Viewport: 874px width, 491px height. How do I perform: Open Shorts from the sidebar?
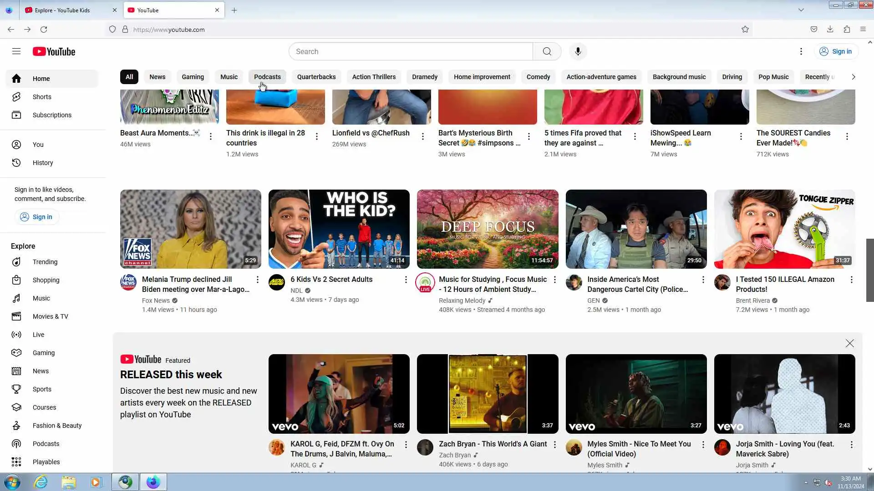[x=42, y=97]
